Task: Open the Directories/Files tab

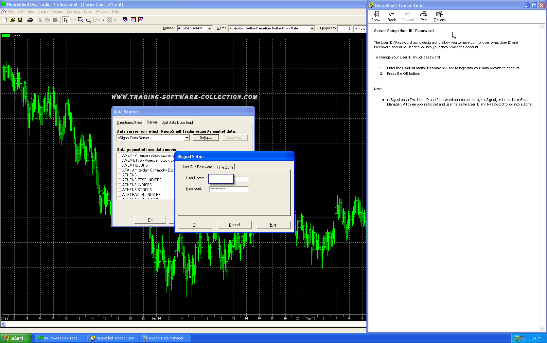Action: coord(129,122)
